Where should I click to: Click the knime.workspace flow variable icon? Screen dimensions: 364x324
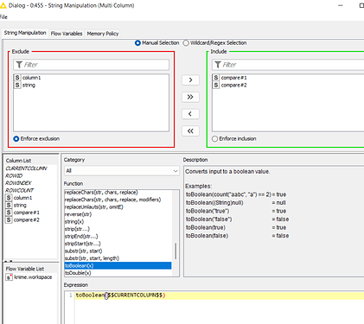click(10, 277)
